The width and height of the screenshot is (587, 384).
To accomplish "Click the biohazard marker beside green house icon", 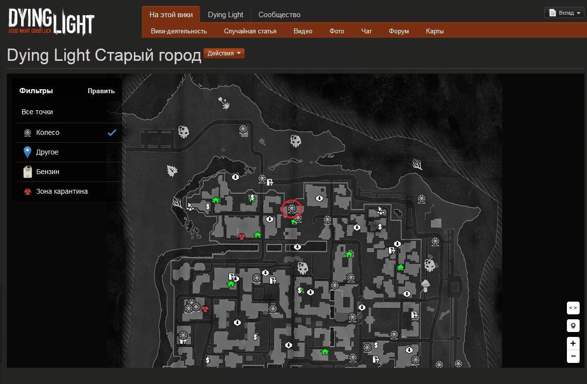I will pos(242,236).
